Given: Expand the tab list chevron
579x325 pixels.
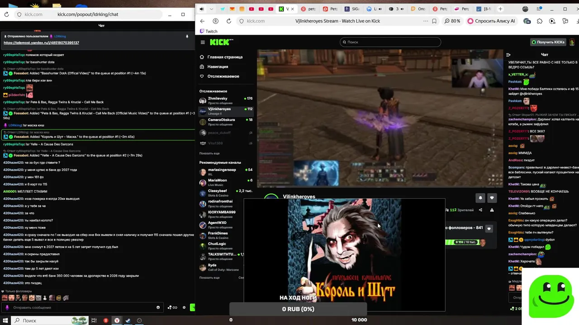Looking at the screenshot, I should (211, 9).
